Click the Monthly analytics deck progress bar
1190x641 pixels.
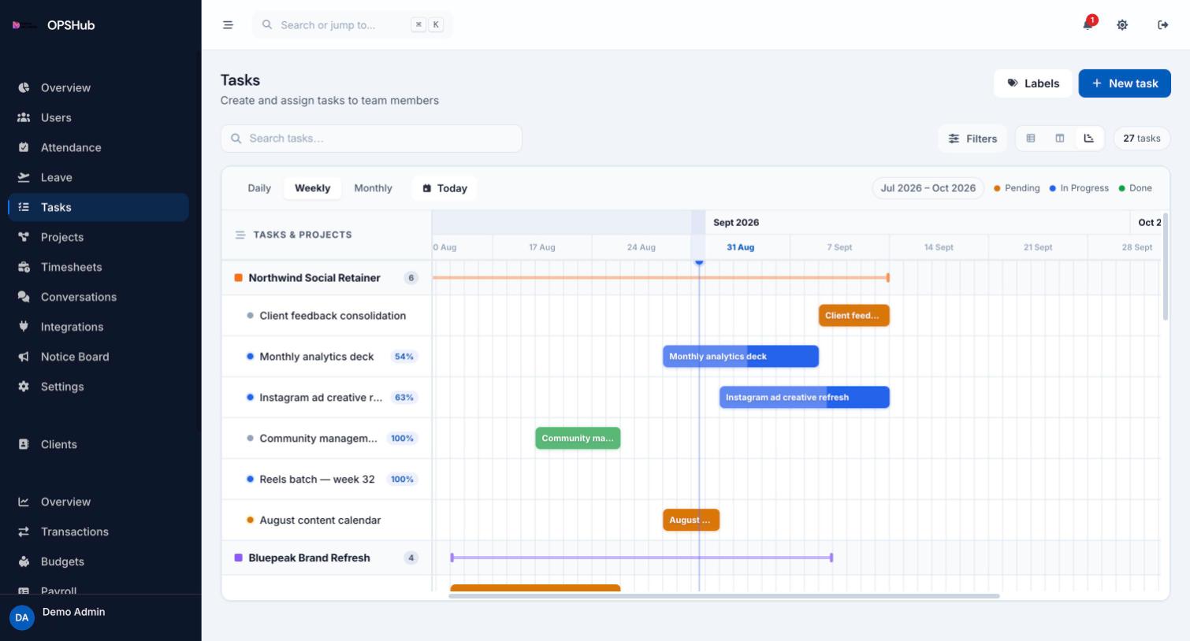(x=741, y=357)
